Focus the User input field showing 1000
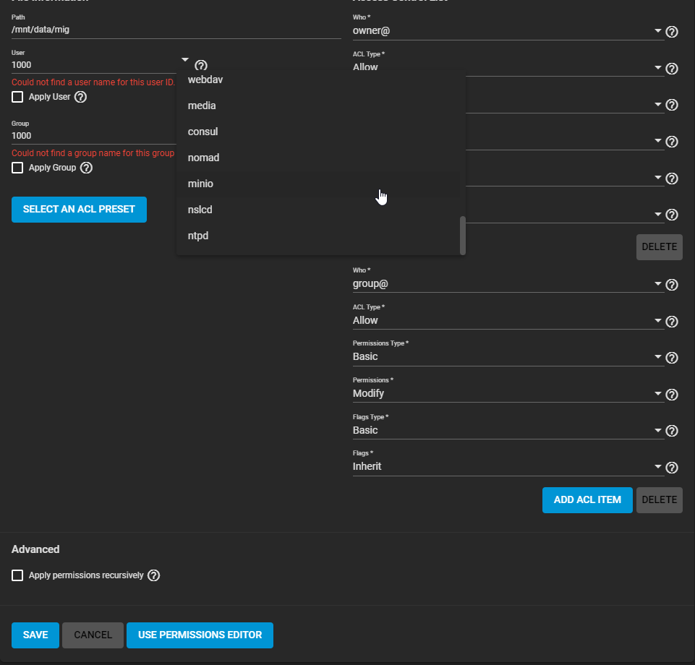The height and width of the screenshot is (665, 695). click(x=93, y=65)
